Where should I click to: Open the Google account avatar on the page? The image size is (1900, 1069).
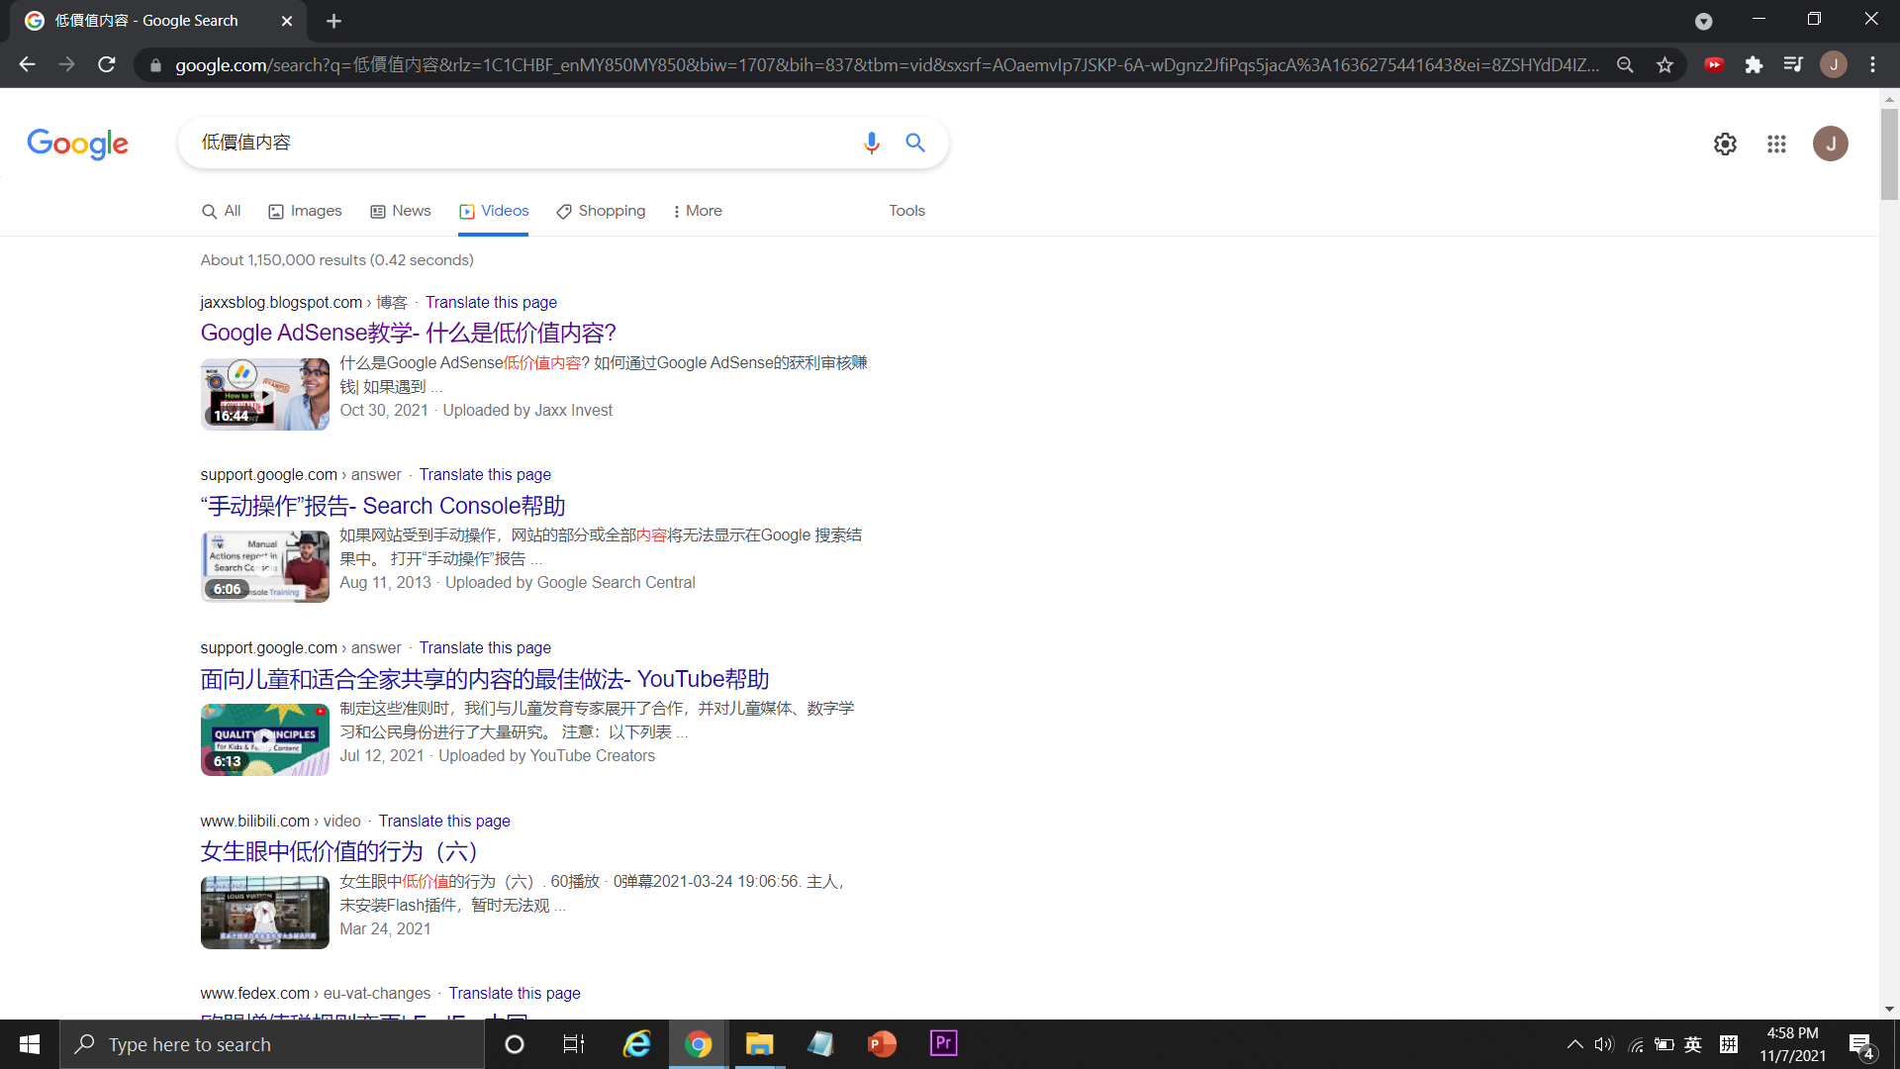[x=1830, y=144]
